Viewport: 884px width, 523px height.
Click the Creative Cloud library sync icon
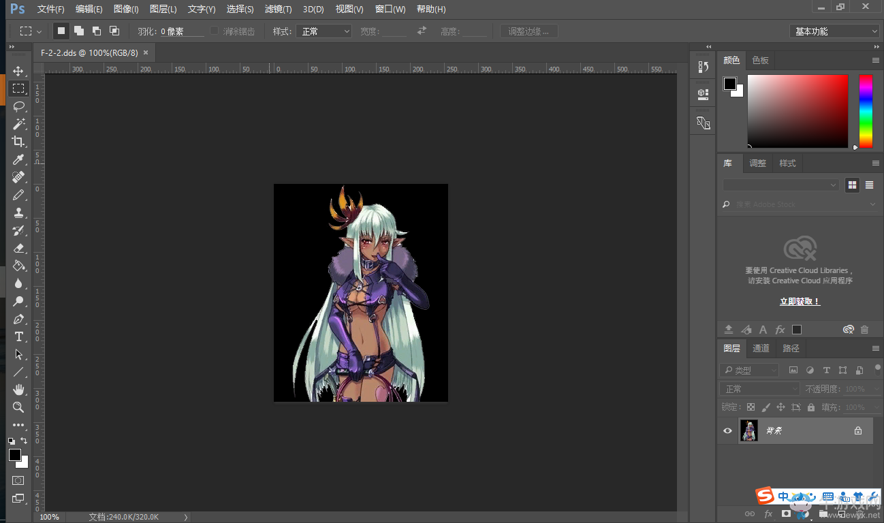click(849, 330)
